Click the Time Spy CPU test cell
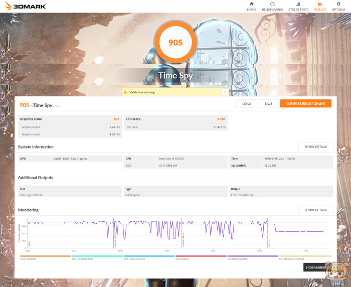Viewport: 351px width, 287px height. (70, 195)
